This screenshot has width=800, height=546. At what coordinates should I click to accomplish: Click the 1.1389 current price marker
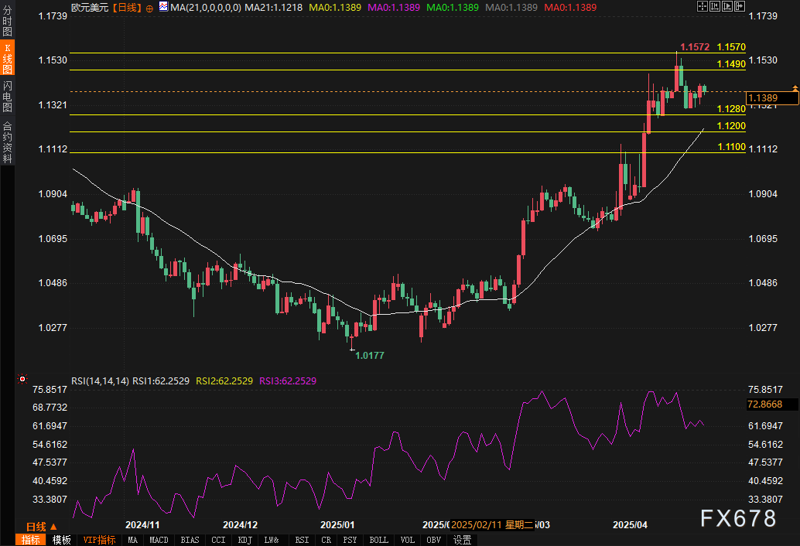[x=772, y=98]
